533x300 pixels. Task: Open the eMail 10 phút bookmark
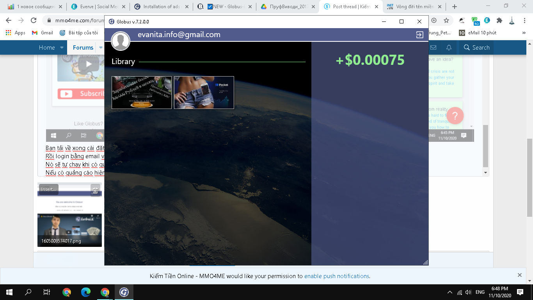(x=478, y=33)
